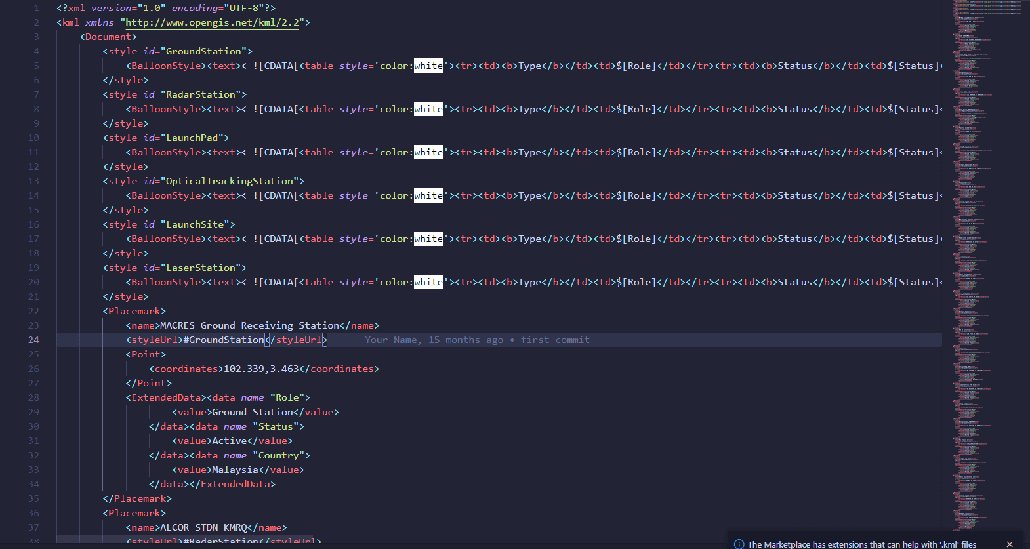Screen dimensions: 1030x549
Task: Click line number 4 in the gutter
Action: (36, 51)
